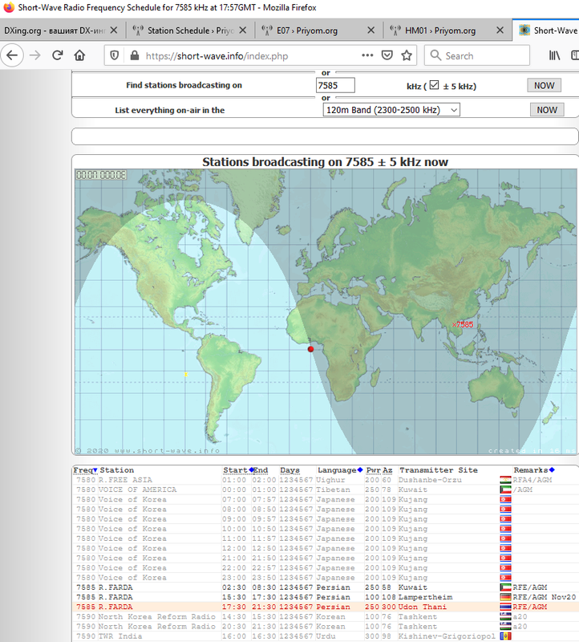Screen dimensions: 579x642
Task: Click the 7585 frequency input field
Action: 335,85
